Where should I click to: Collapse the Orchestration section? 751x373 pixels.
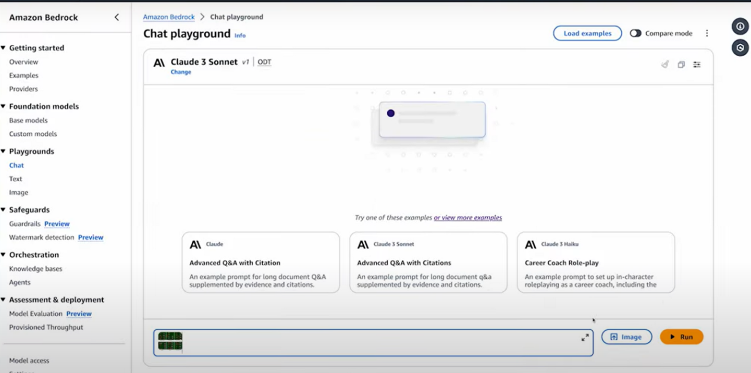4,255
